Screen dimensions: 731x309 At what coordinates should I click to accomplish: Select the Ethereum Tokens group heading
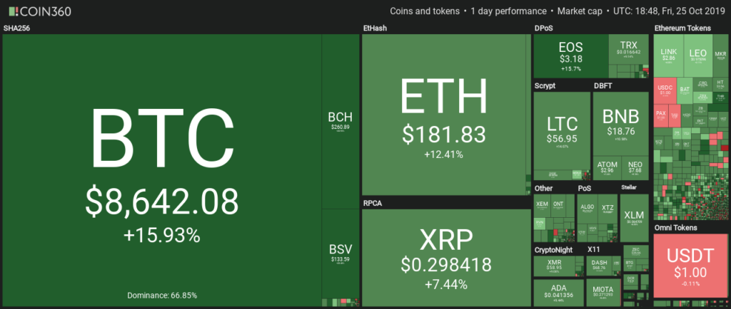[684, 28]
